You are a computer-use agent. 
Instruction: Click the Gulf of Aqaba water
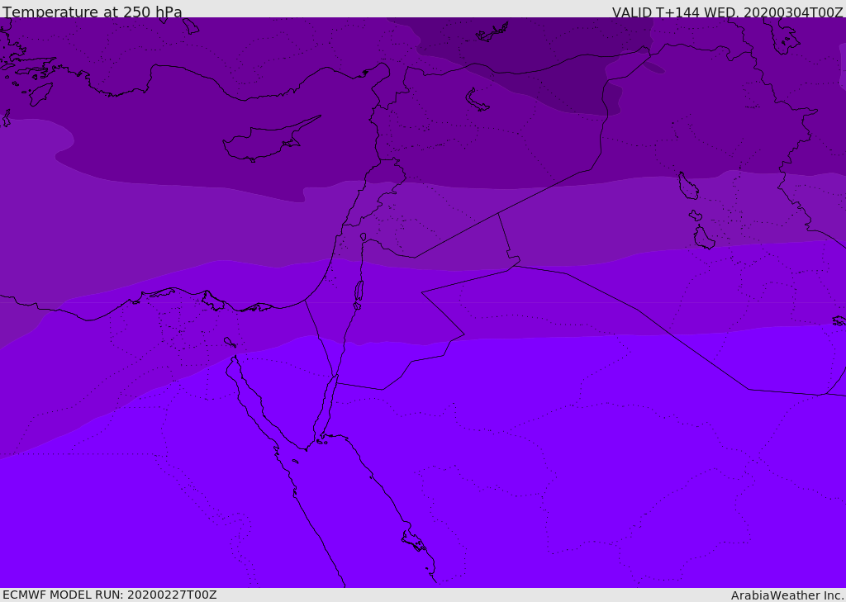pyautogui.click(x=325, y=410)
